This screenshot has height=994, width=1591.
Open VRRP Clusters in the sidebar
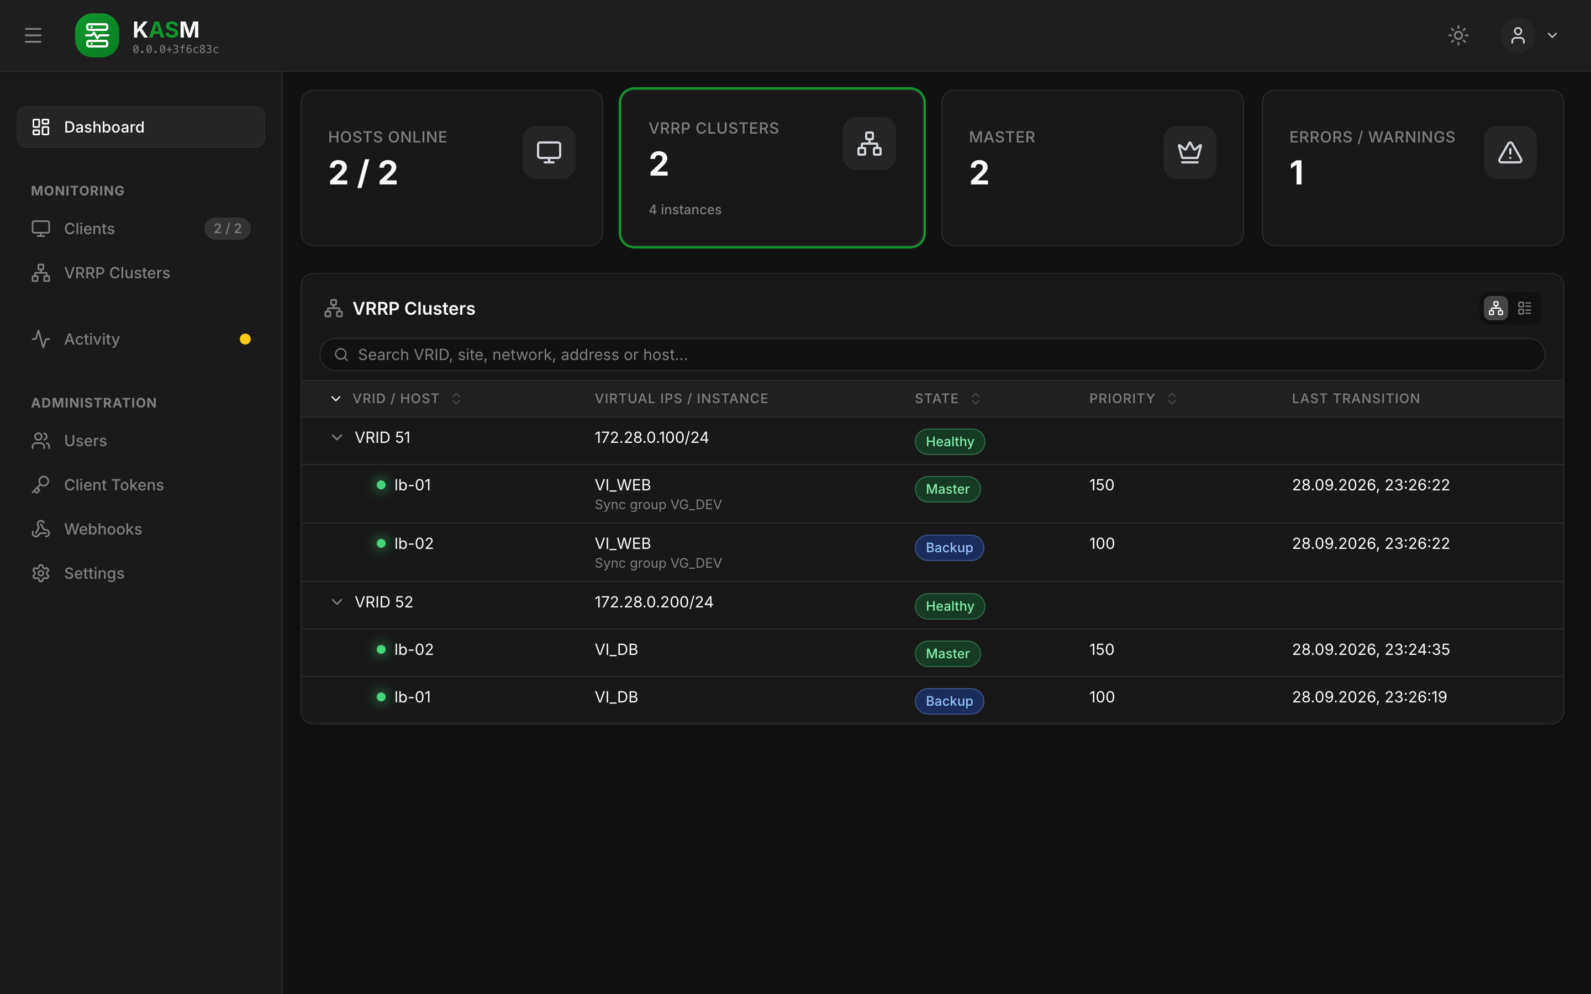(141, 273)
